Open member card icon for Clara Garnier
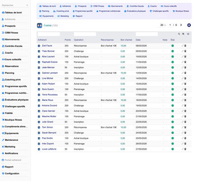 click(39, 111)
